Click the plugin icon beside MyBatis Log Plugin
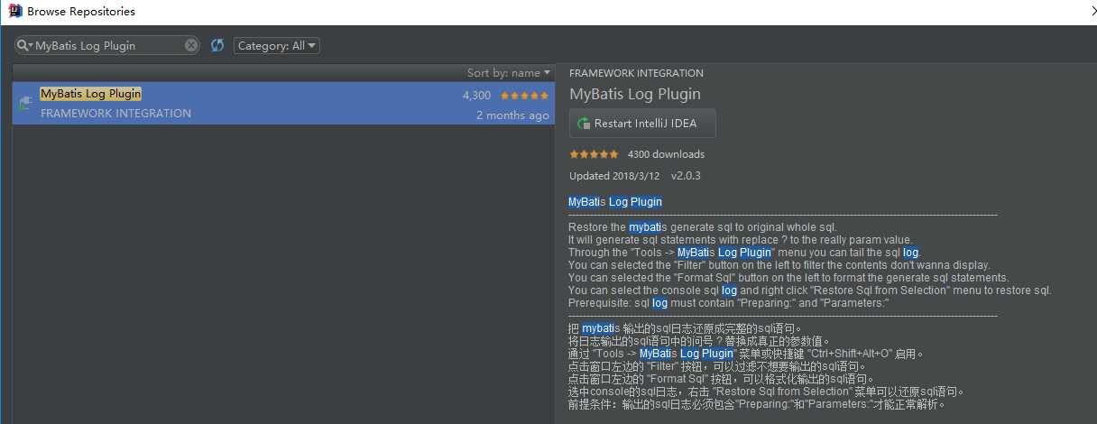Screen dimensions: 1097x424 [x=26, y=104]
